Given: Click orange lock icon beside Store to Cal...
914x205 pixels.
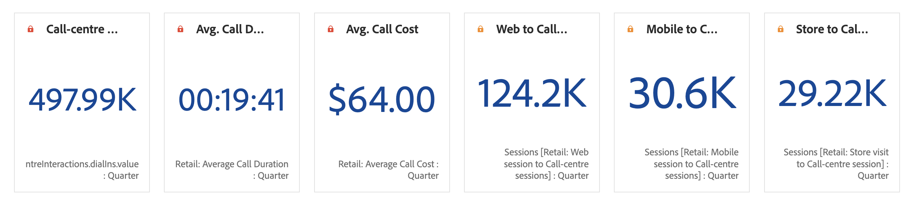Looking at the screenshot, I should click(780, 29).
